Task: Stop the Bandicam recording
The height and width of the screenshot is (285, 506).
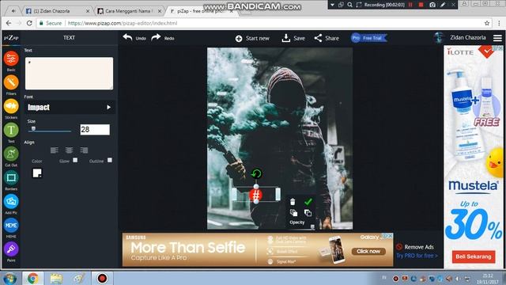Action: 421,5
